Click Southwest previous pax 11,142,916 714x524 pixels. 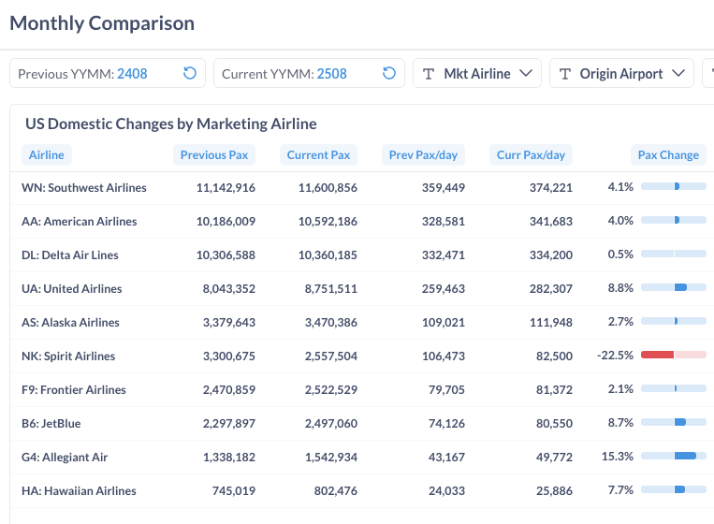226,187
